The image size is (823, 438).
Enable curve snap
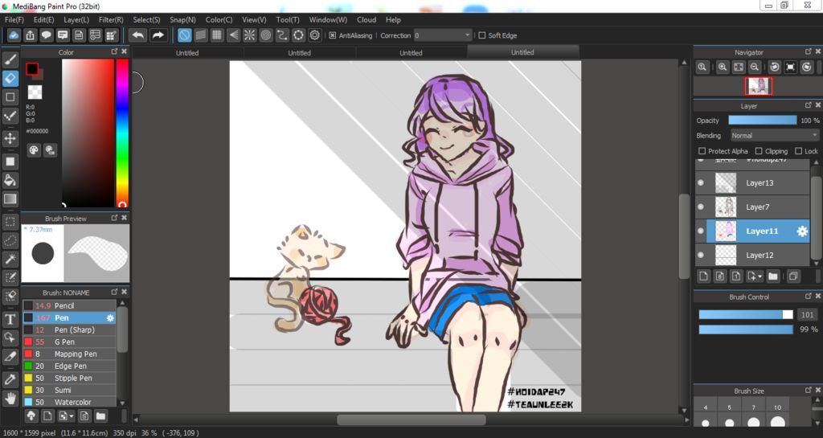(x=282, y=35)
